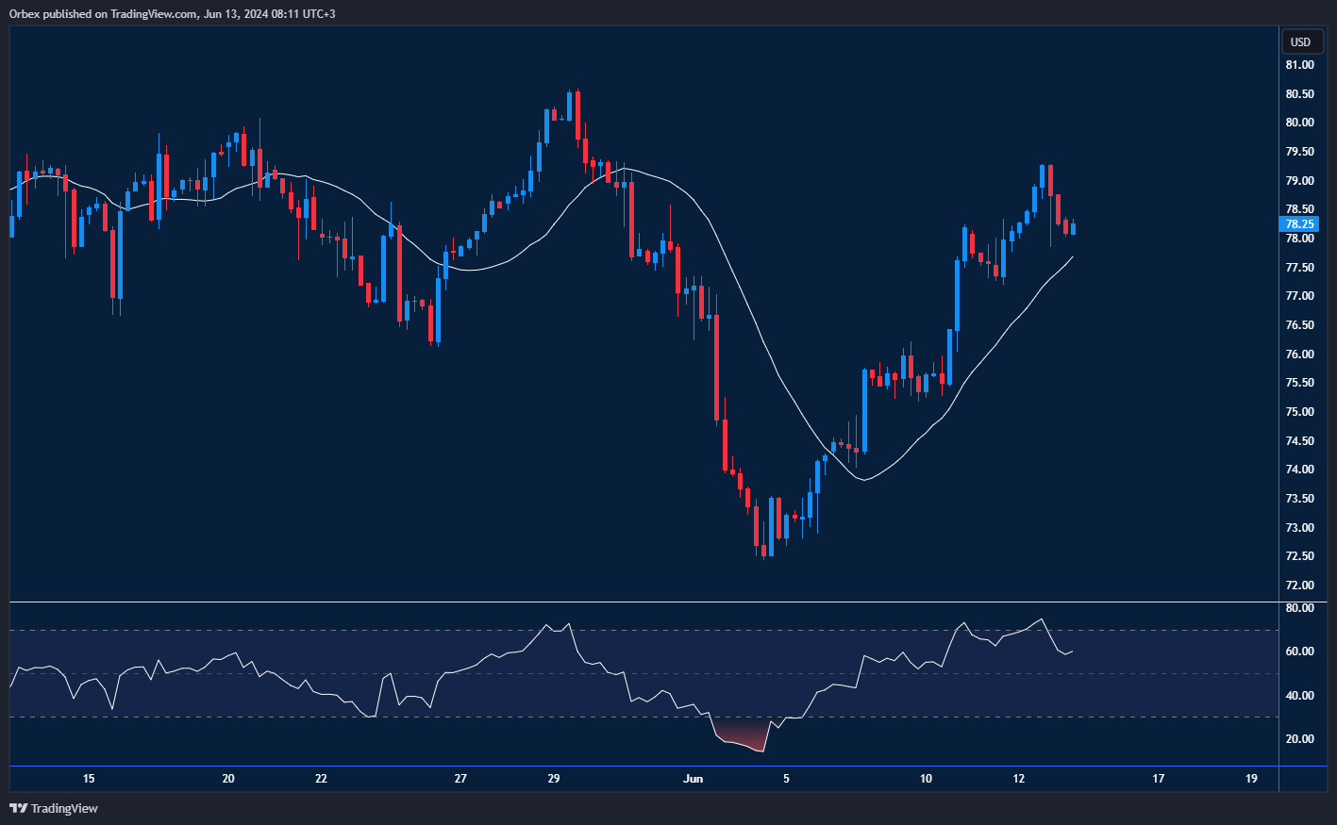Select the last blue candle beside the price tag
This screenshot has width=1337, height=825.
tap(1073, 229)
